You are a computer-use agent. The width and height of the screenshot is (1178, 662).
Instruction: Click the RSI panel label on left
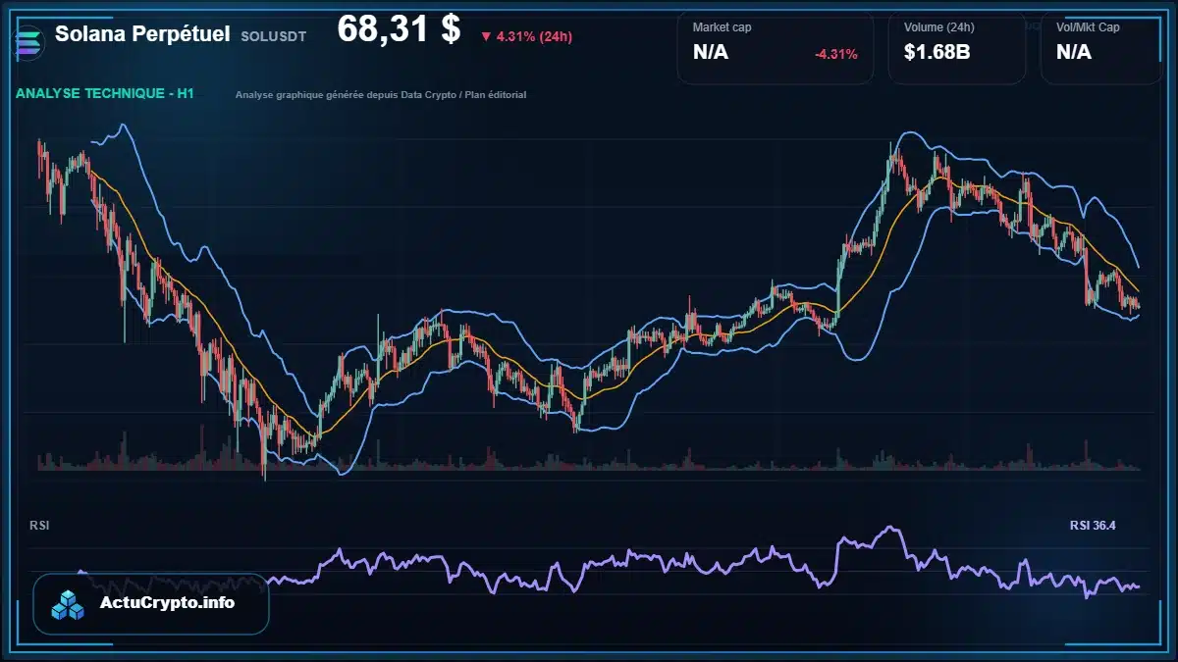40,526
